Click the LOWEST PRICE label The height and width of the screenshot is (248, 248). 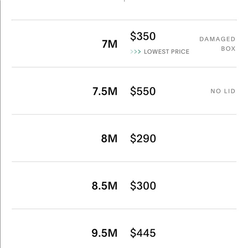click(167, 52)
